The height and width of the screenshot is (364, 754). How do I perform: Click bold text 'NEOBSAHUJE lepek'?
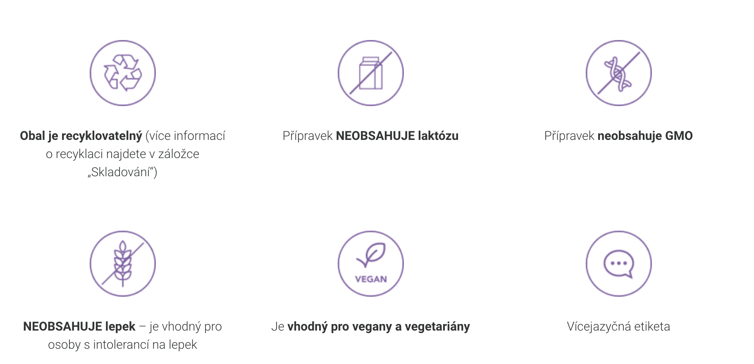(79, 326)
